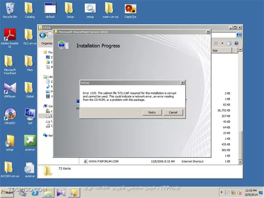Minimize the EX10 Explorer window
264x198 pixels.
click(231, 27)
